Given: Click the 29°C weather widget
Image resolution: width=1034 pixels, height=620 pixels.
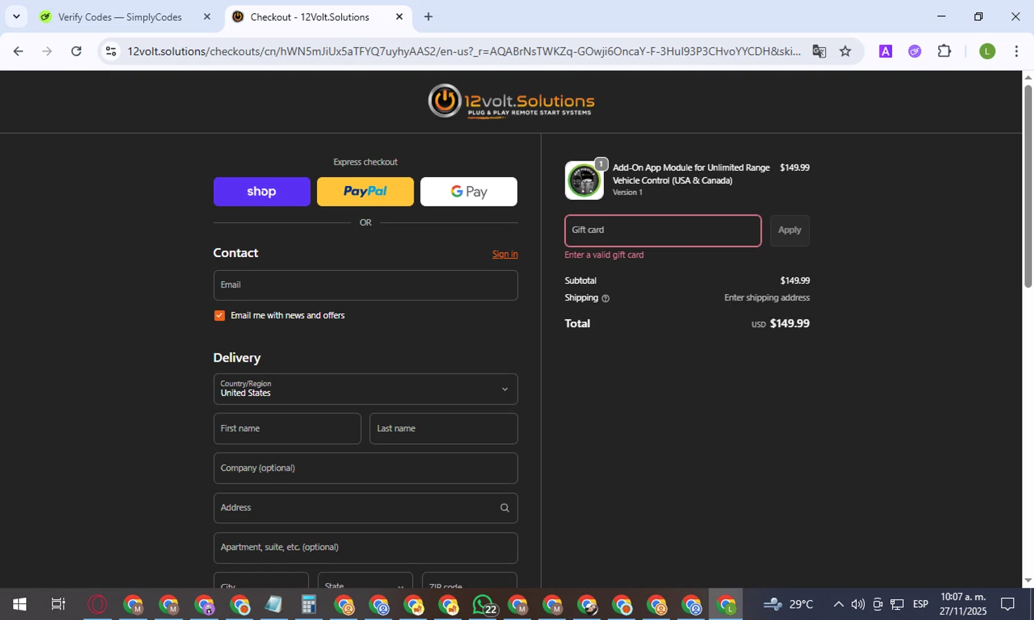Looking at the screenshot, I should point(789,605).
